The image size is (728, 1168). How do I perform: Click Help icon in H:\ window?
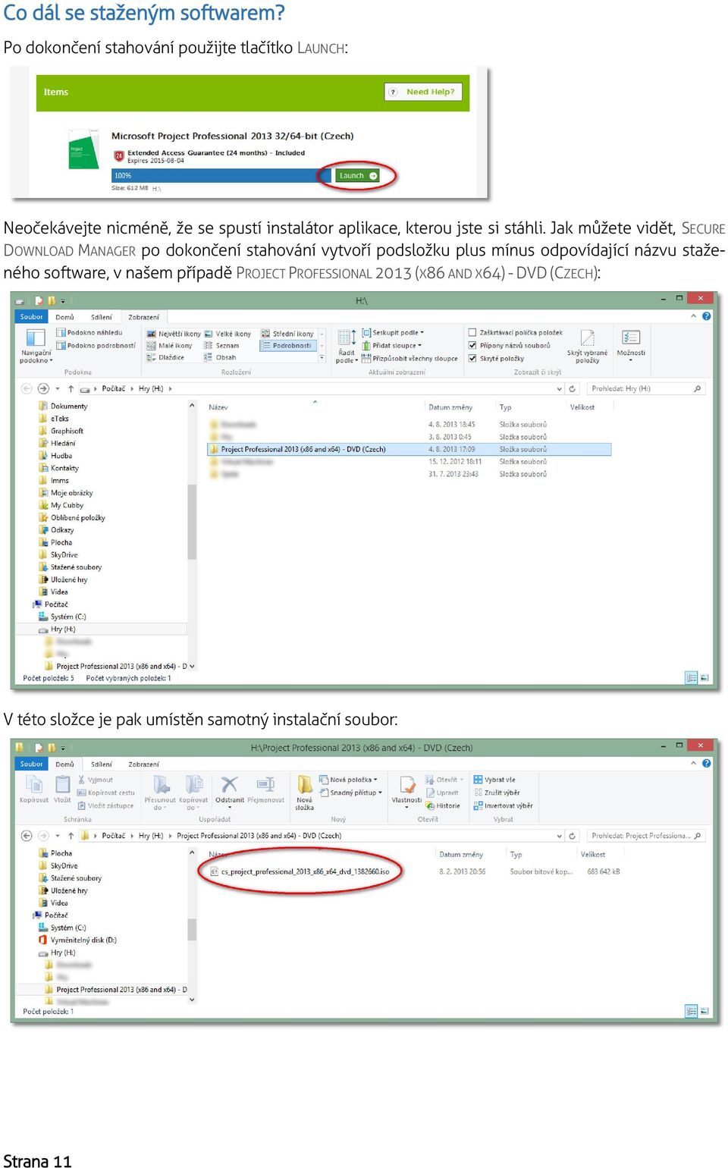[707, 316]
